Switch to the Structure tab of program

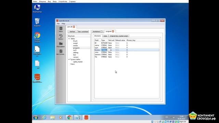click(x=97, y=36)
